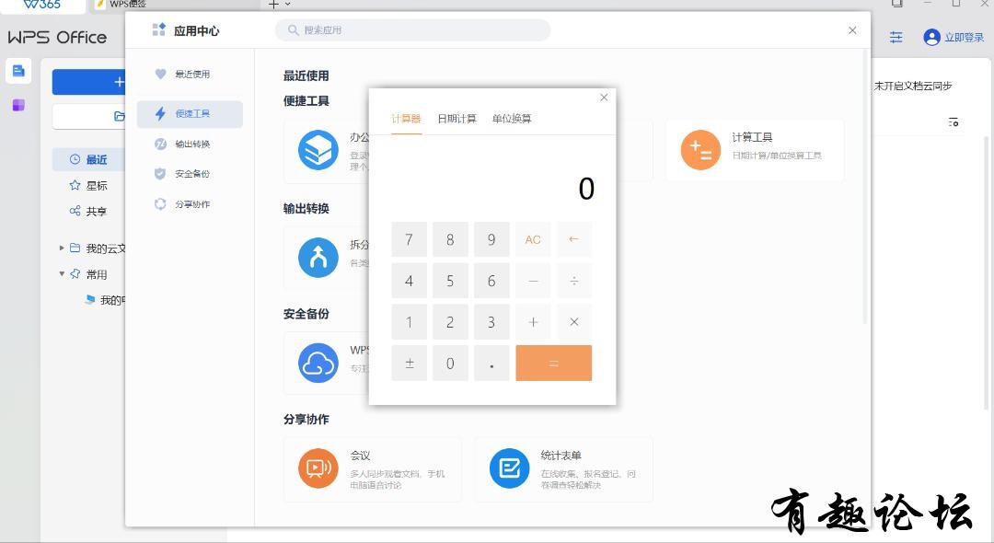994x543 pixels.
Task: Close the calculator popup
Action: (604, 97)
